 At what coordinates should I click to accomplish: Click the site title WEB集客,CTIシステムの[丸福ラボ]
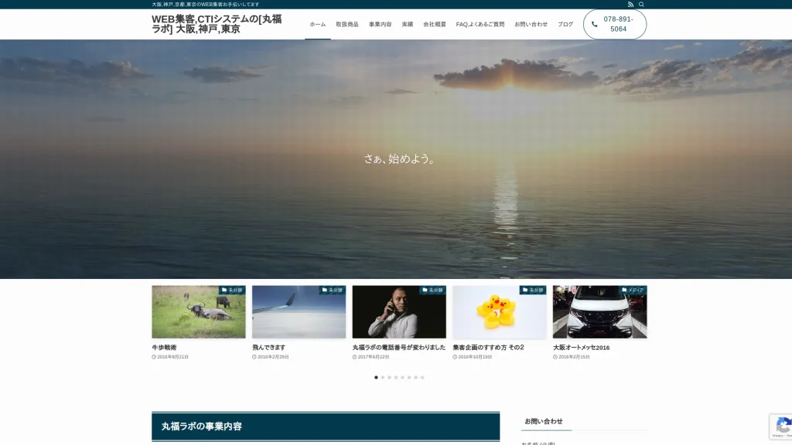[217, 24]
